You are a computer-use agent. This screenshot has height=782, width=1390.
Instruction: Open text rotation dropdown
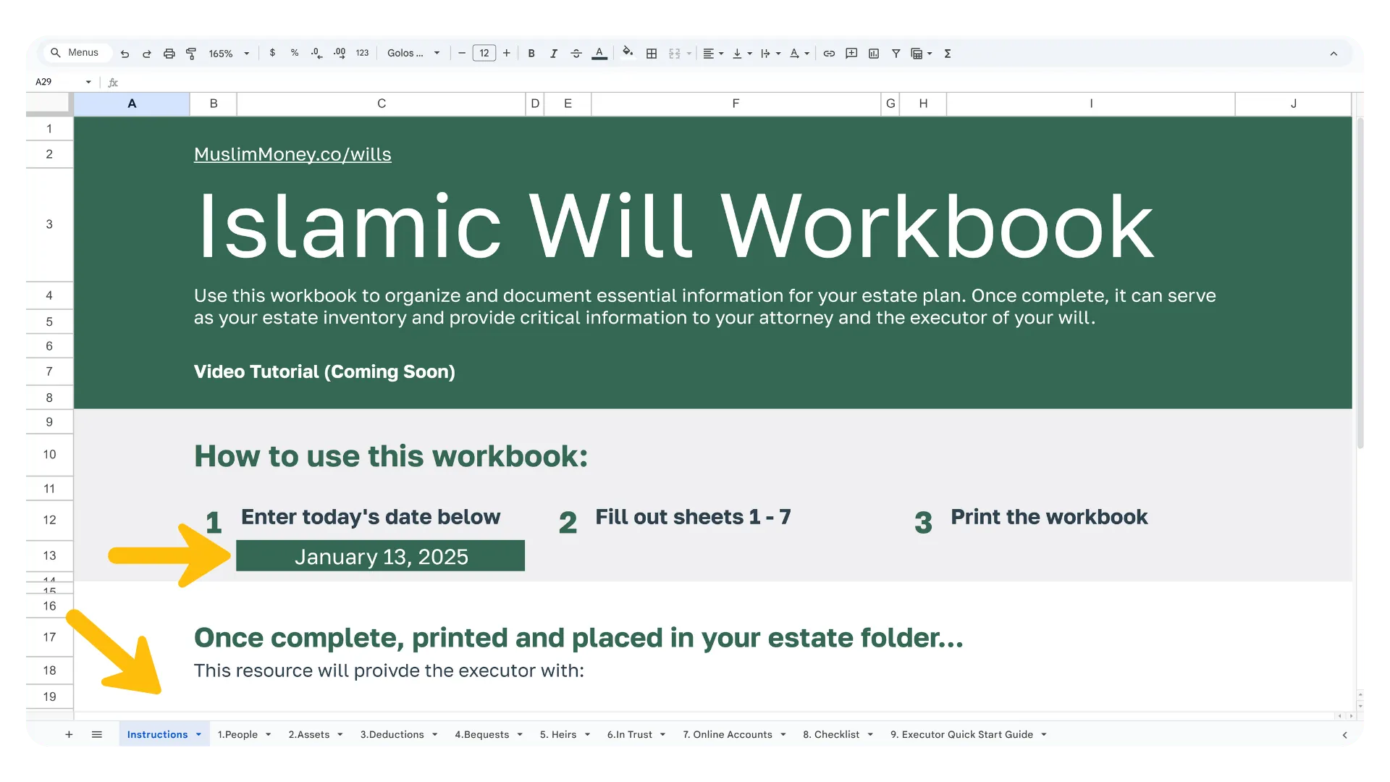click(799, 54)
